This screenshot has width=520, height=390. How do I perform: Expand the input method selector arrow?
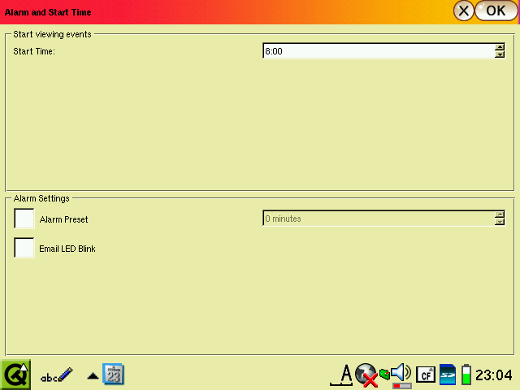[93, 376]
